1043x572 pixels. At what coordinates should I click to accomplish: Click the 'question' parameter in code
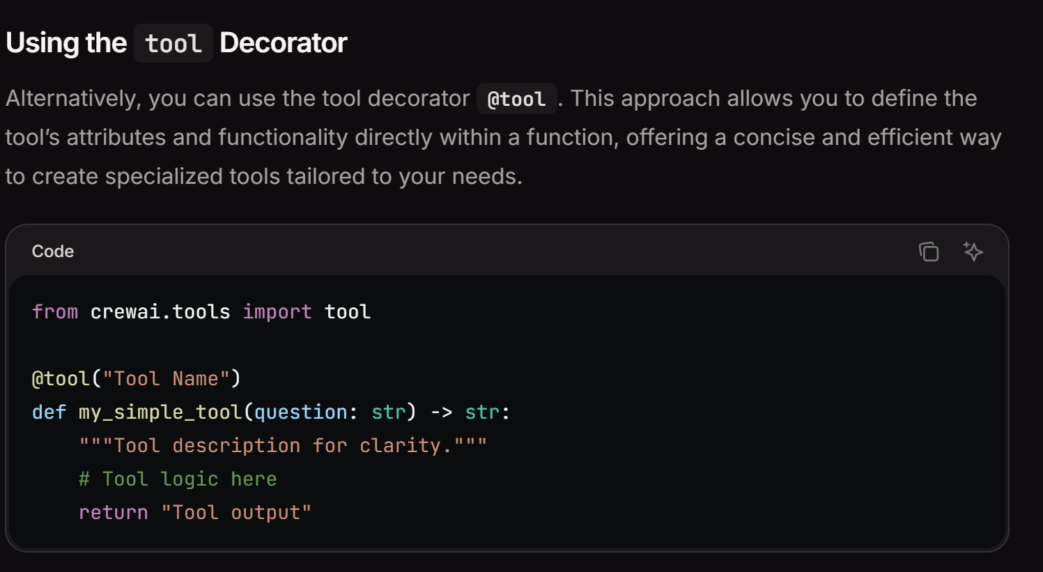pos(300,412)
